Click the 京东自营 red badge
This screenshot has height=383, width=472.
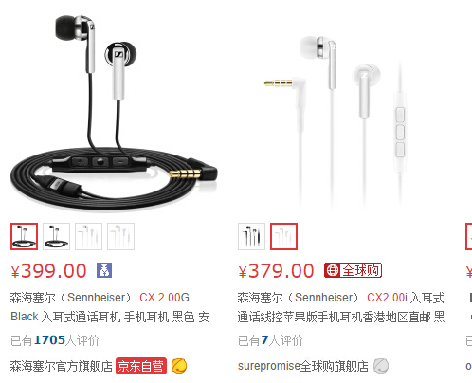141,366
